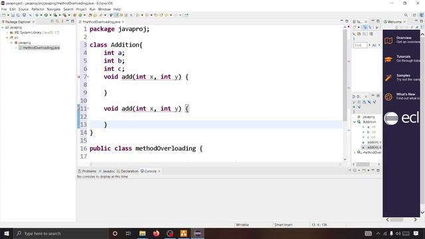Open the Windows Start menu
The height and width of the screenshot is (239, 425).
click(x=6, y=233)
